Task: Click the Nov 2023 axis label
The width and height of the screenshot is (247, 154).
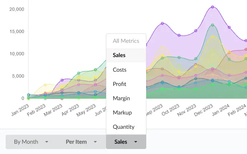Action: 187,110
